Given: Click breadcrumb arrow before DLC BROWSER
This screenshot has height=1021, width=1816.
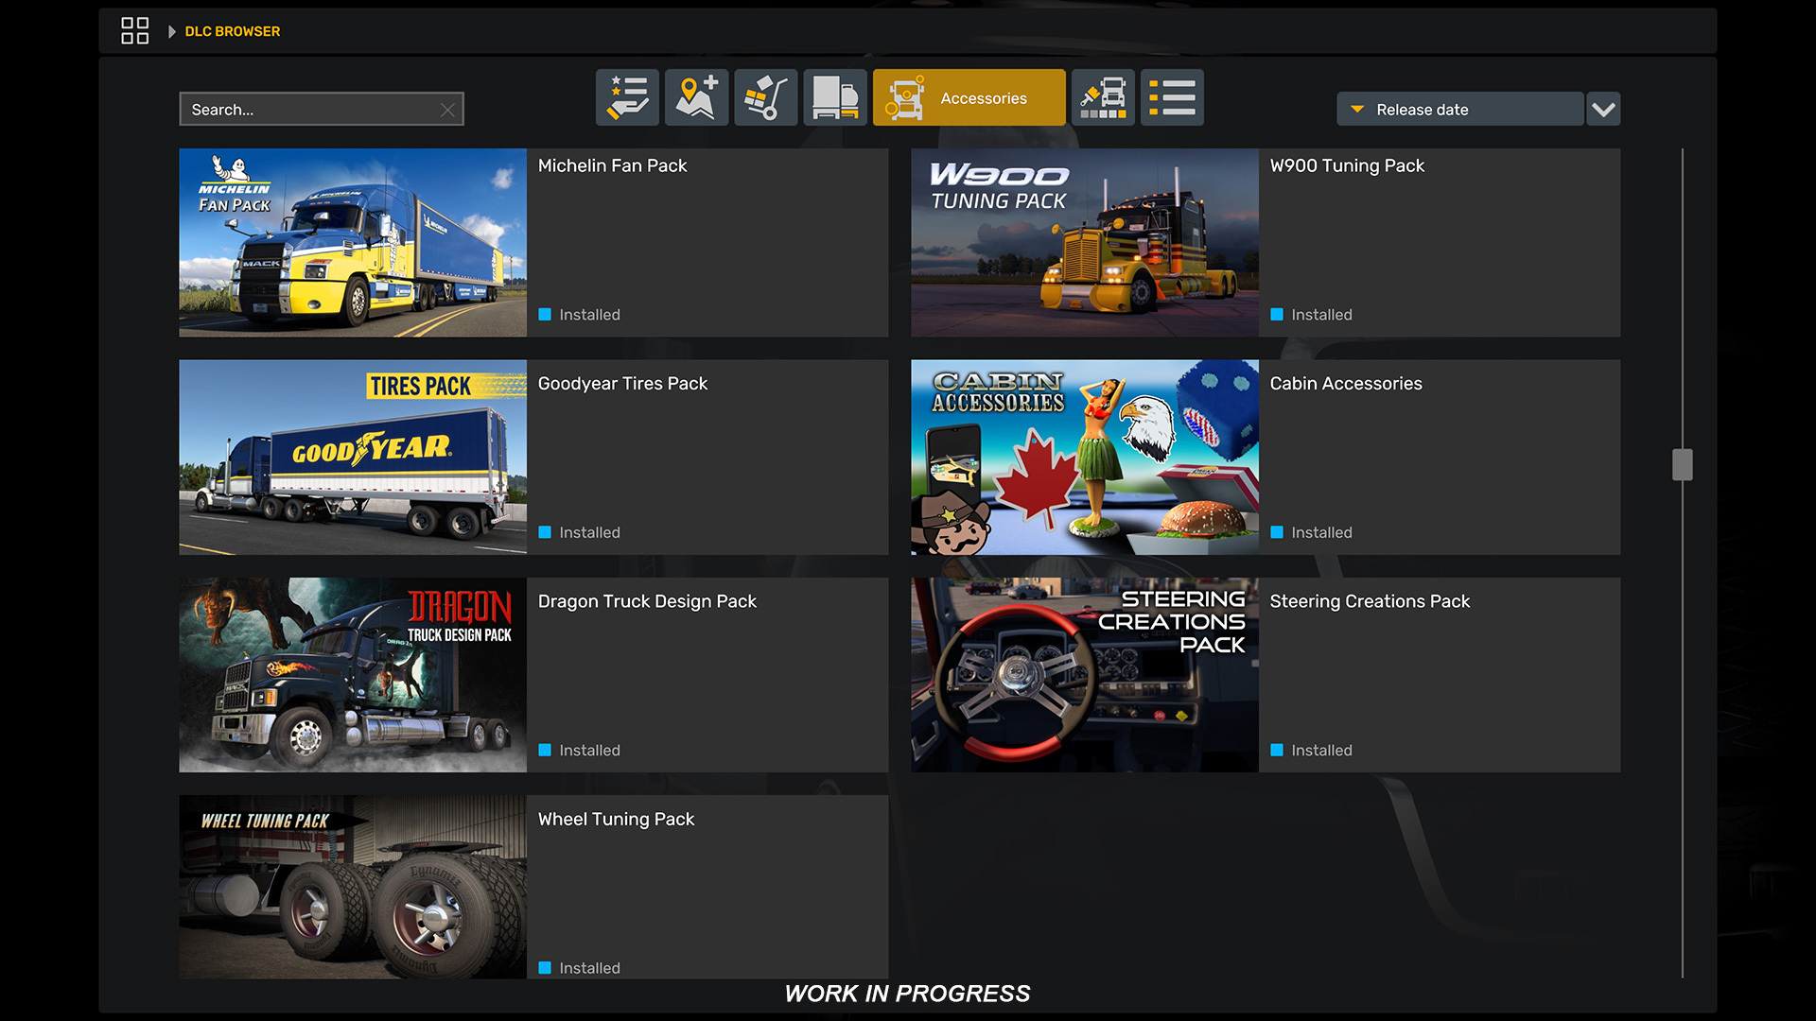Looking at the screenshot, I should coord(171,31).
